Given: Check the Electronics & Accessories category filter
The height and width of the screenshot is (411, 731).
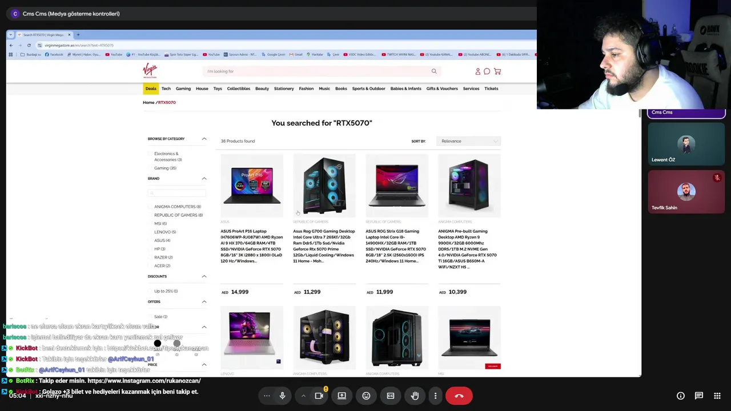Looking at the screenshot, I should pyautogui.click(x=151, y=154).
